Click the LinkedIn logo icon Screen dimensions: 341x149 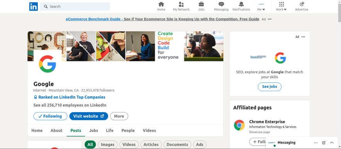click(34, 7)
